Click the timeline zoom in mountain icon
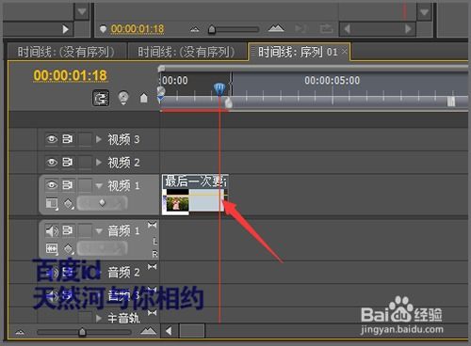The width and height of the screenshot is (471, 346). [149, 331]
